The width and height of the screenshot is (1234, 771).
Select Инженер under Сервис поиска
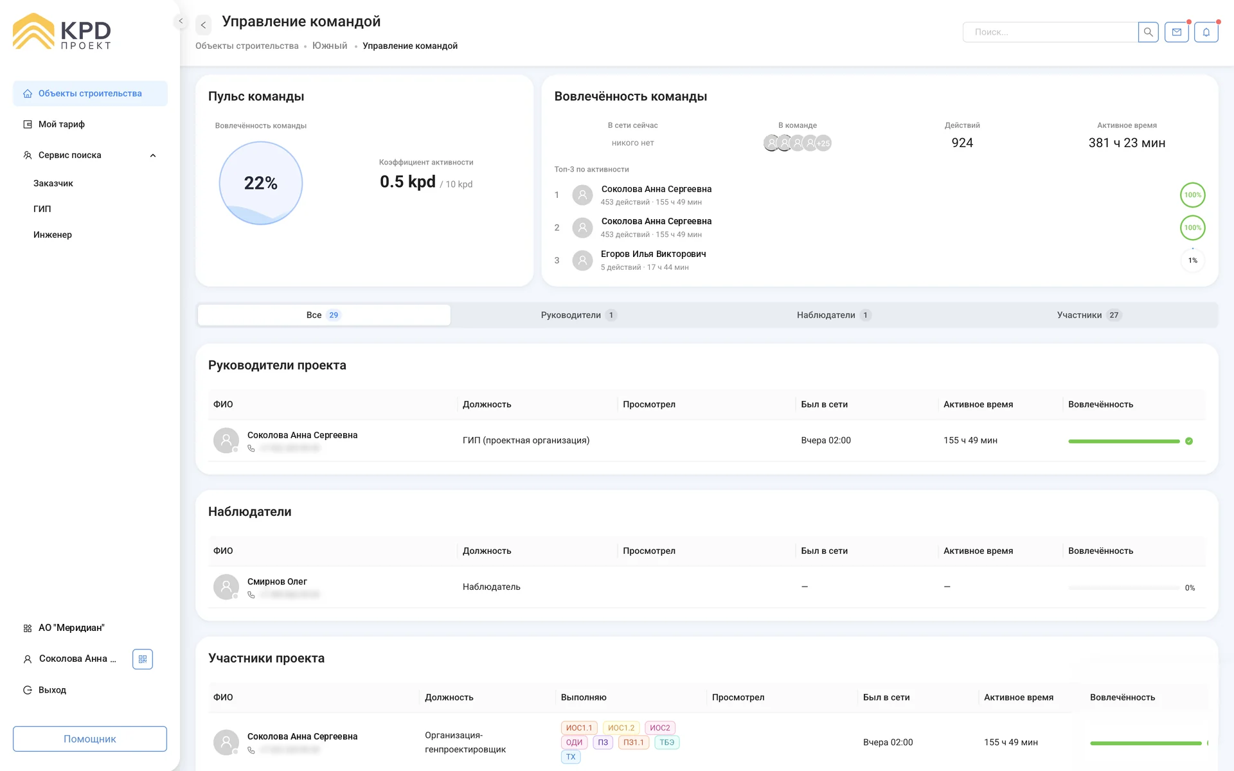click(53, 235)
